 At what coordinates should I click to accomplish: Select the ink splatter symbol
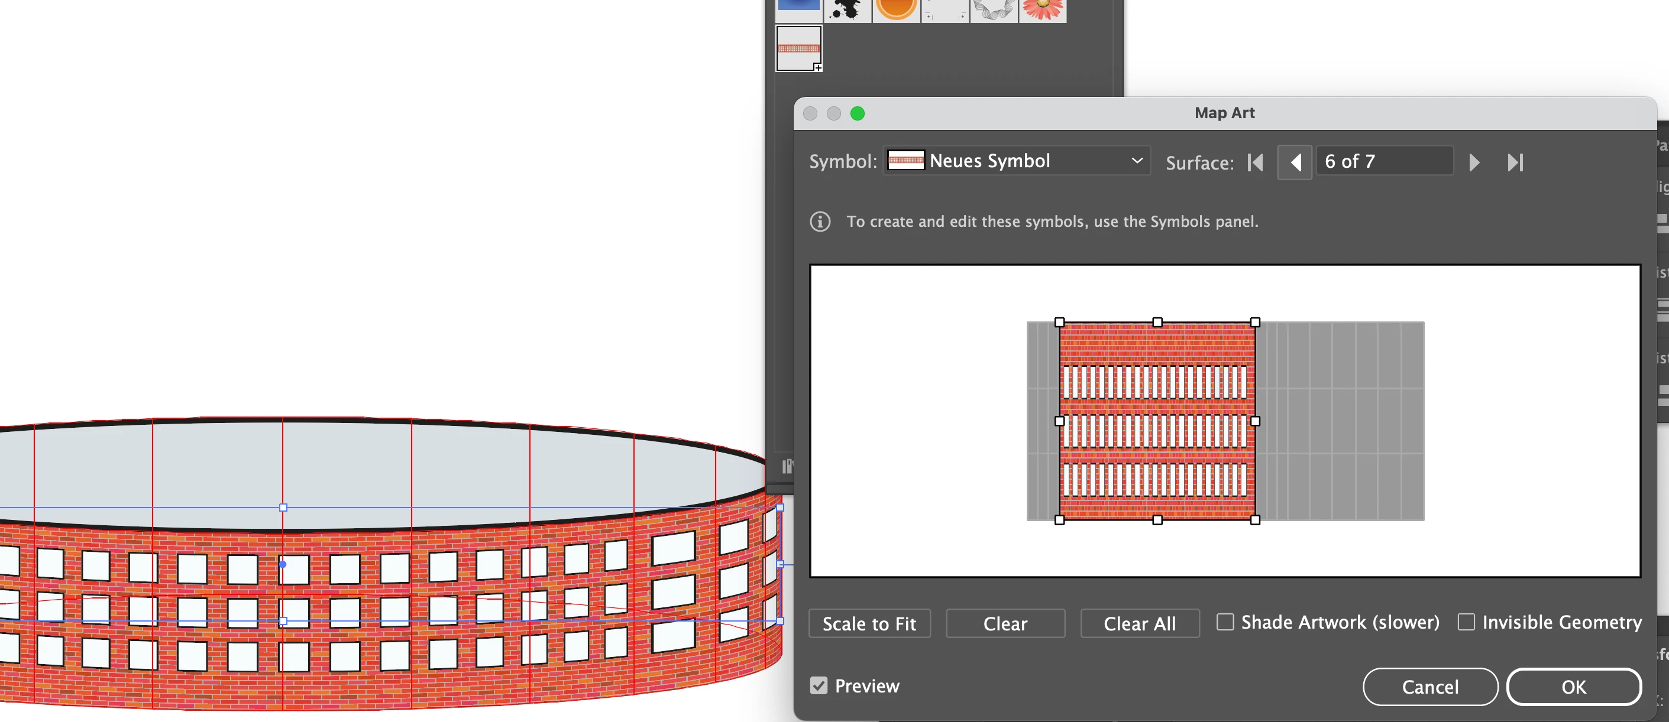point(847,9)
